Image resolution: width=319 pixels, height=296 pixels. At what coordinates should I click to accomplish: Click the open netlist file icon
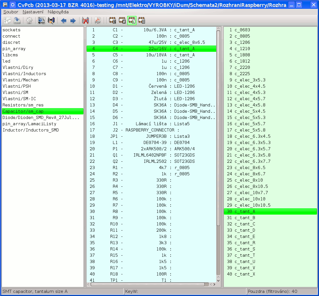click(x=8, y=20)
